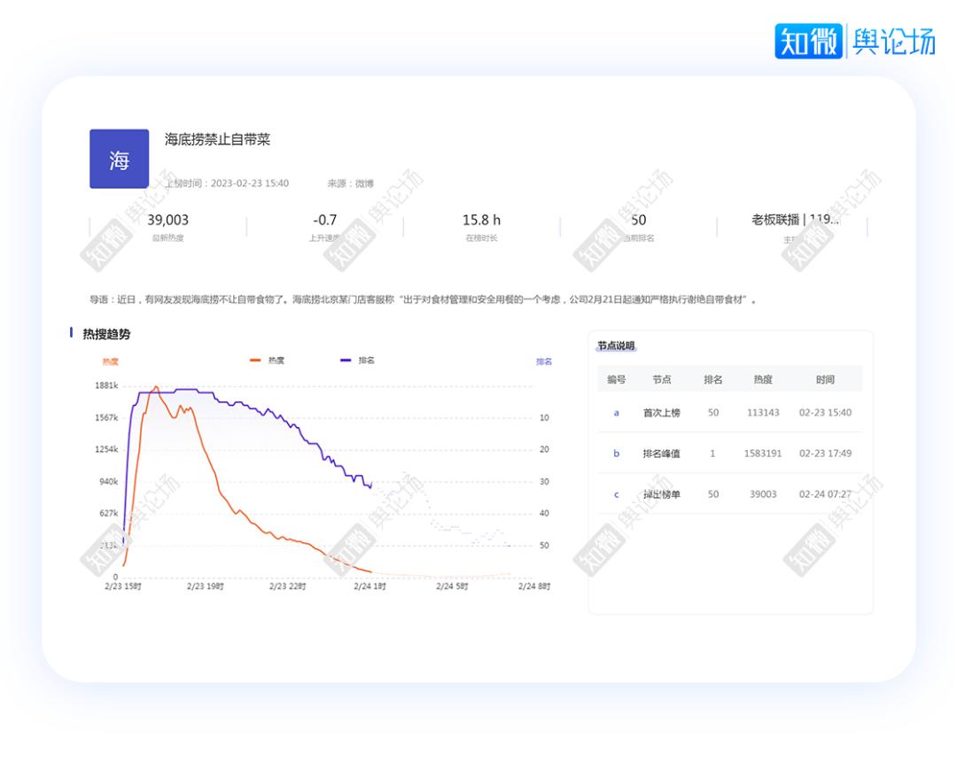Click the 2/23 19时 x-axis label
This screenshot has height=761, width=957.
205,586
